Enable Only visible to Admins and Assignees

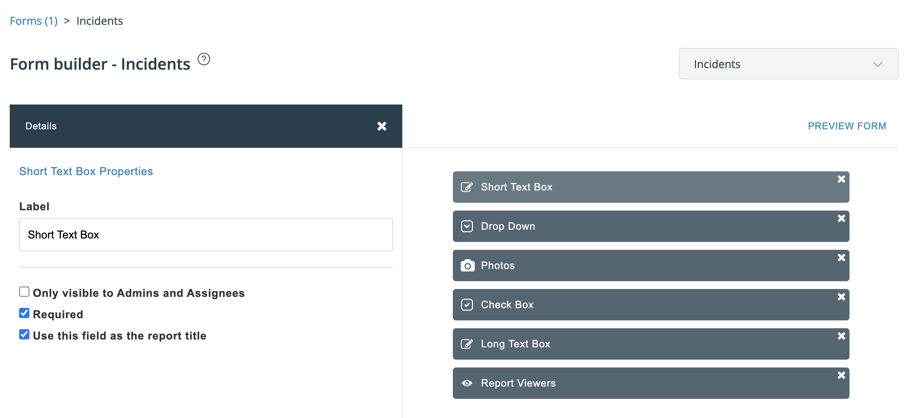[24, 292]
